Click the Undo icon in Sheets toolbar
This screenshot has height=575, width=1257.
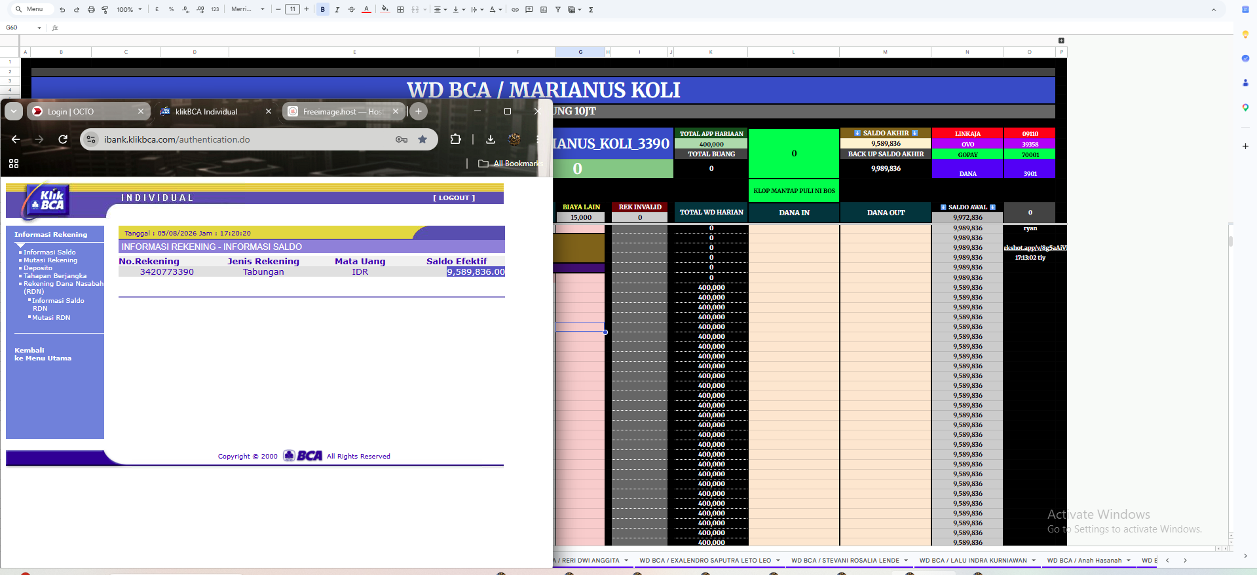(62, 10)
